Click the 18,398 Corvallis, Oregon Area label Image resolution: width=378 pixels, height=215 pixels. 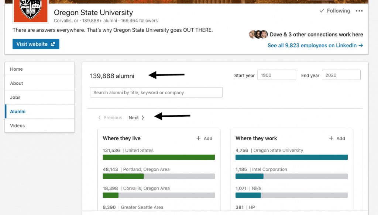[136, 188]
